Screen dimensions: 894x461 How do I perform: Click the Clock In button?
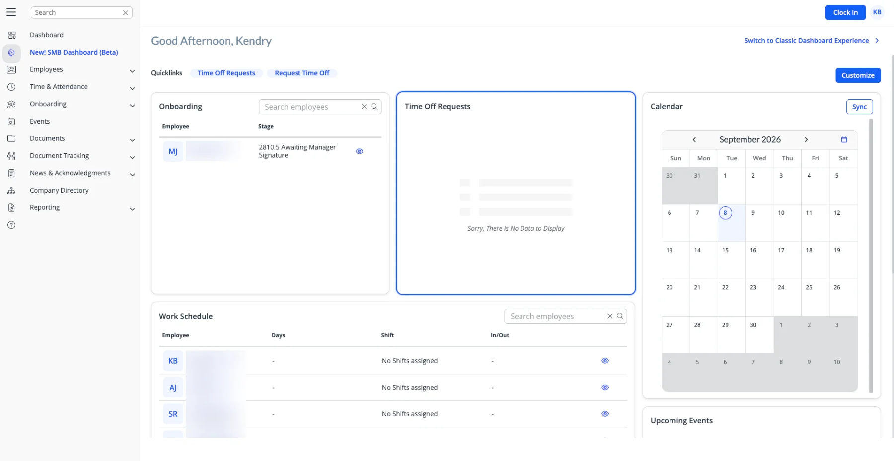845,13
